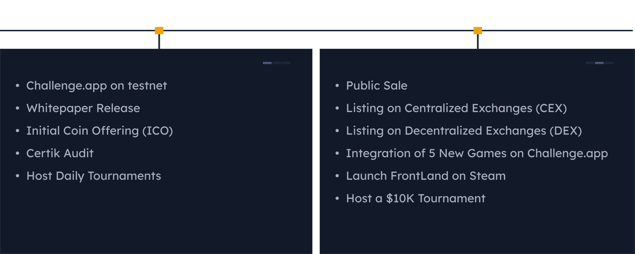635x254 pixels.
Task: Click the last segment in Q2 card indicator
Action: 609,63
